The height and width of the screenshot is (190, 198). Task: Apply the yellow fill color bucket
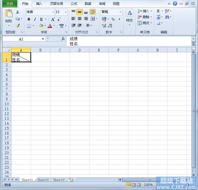(41, 26)
